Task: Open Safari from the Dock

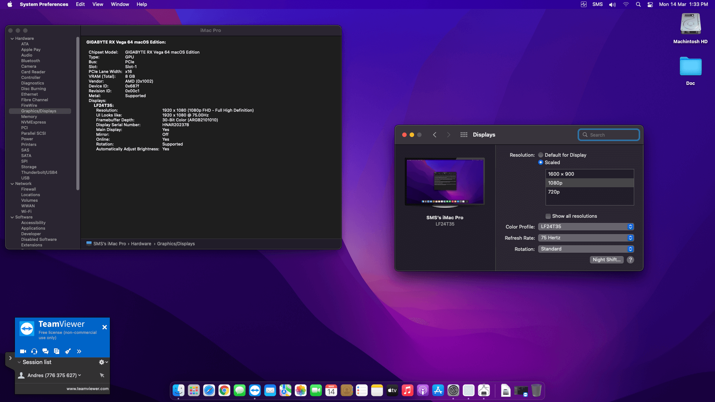Action: tap(209, 390)
